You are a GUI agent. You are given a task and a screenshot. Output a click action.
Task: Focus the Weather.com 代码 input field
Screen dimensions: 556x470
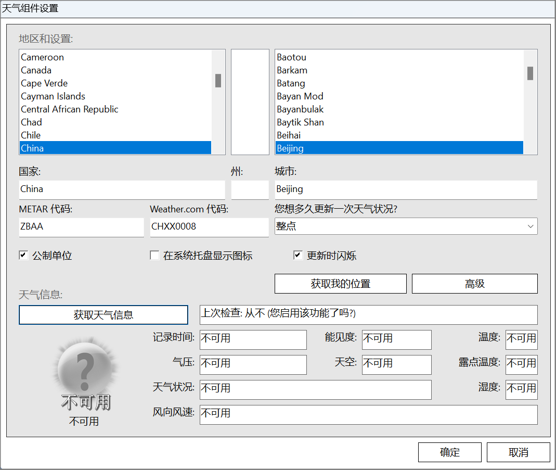tap(209, 227)
